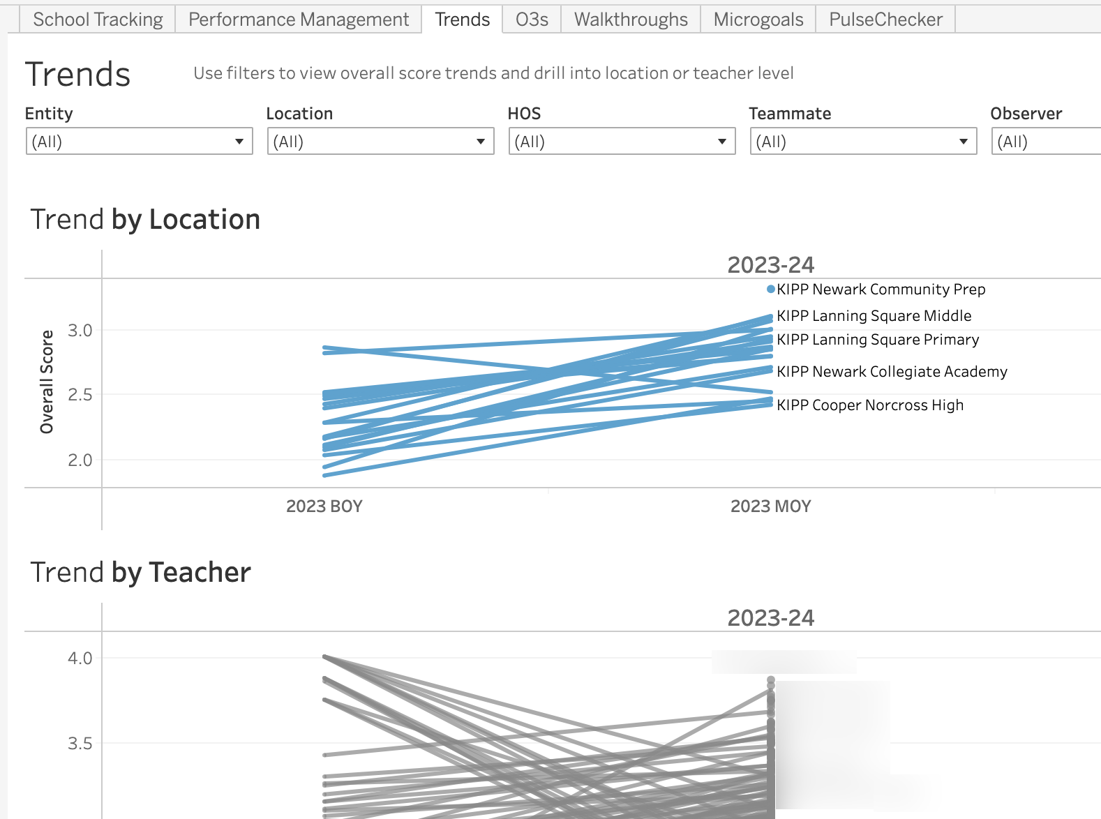The image size is (1101, 819).
Task: Click the KIPP Newark Collegiate Academy label
Action: [x=892, y=372]
